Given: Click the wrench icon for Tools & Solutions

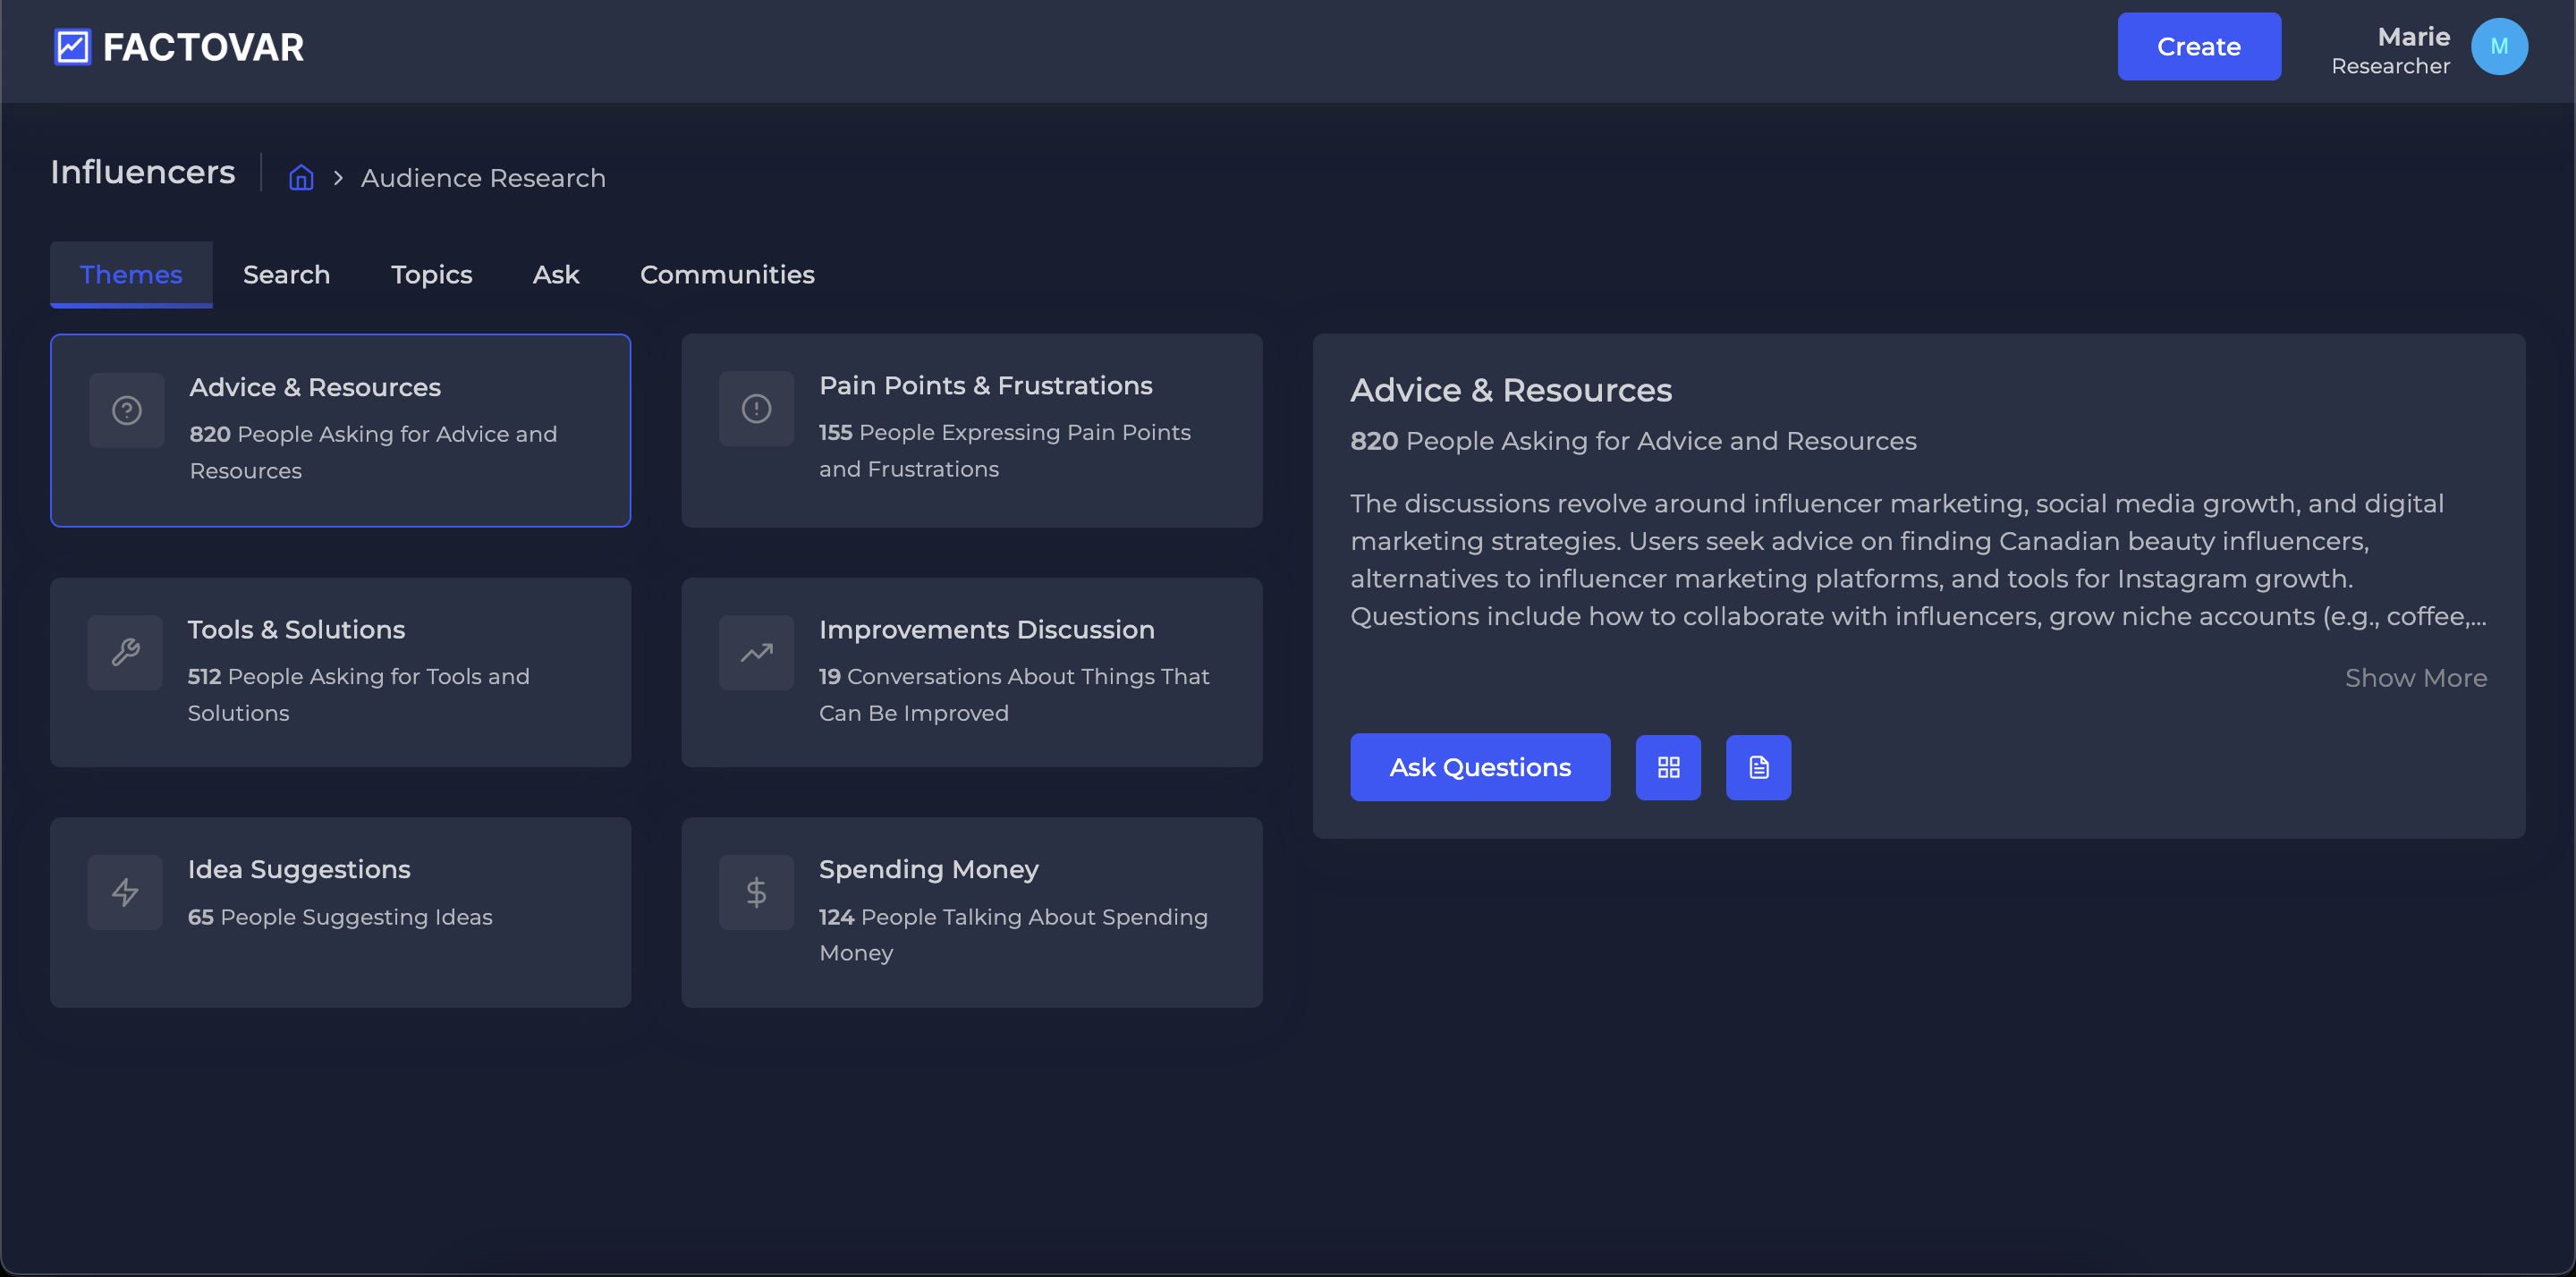Looking at the screenshot, I should click(x=125, y=652).
